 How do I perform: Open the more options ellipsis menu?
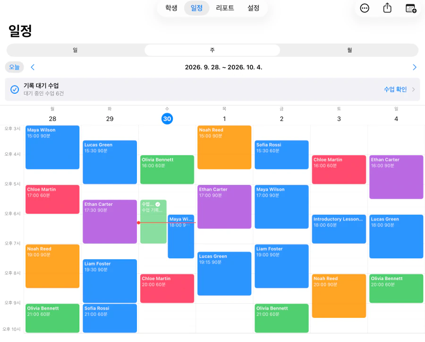(x=364, y=8)
